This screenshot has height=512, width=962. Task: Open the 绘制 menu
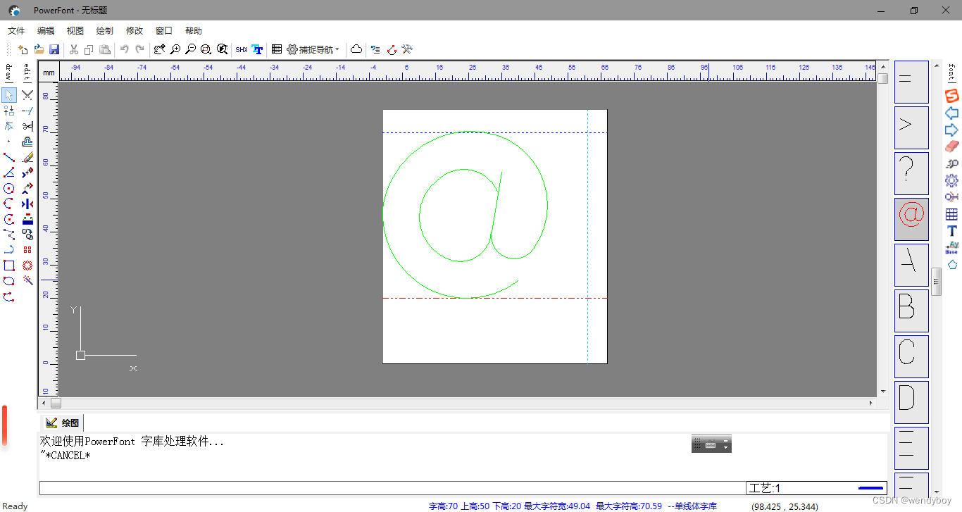coord(105,31)
